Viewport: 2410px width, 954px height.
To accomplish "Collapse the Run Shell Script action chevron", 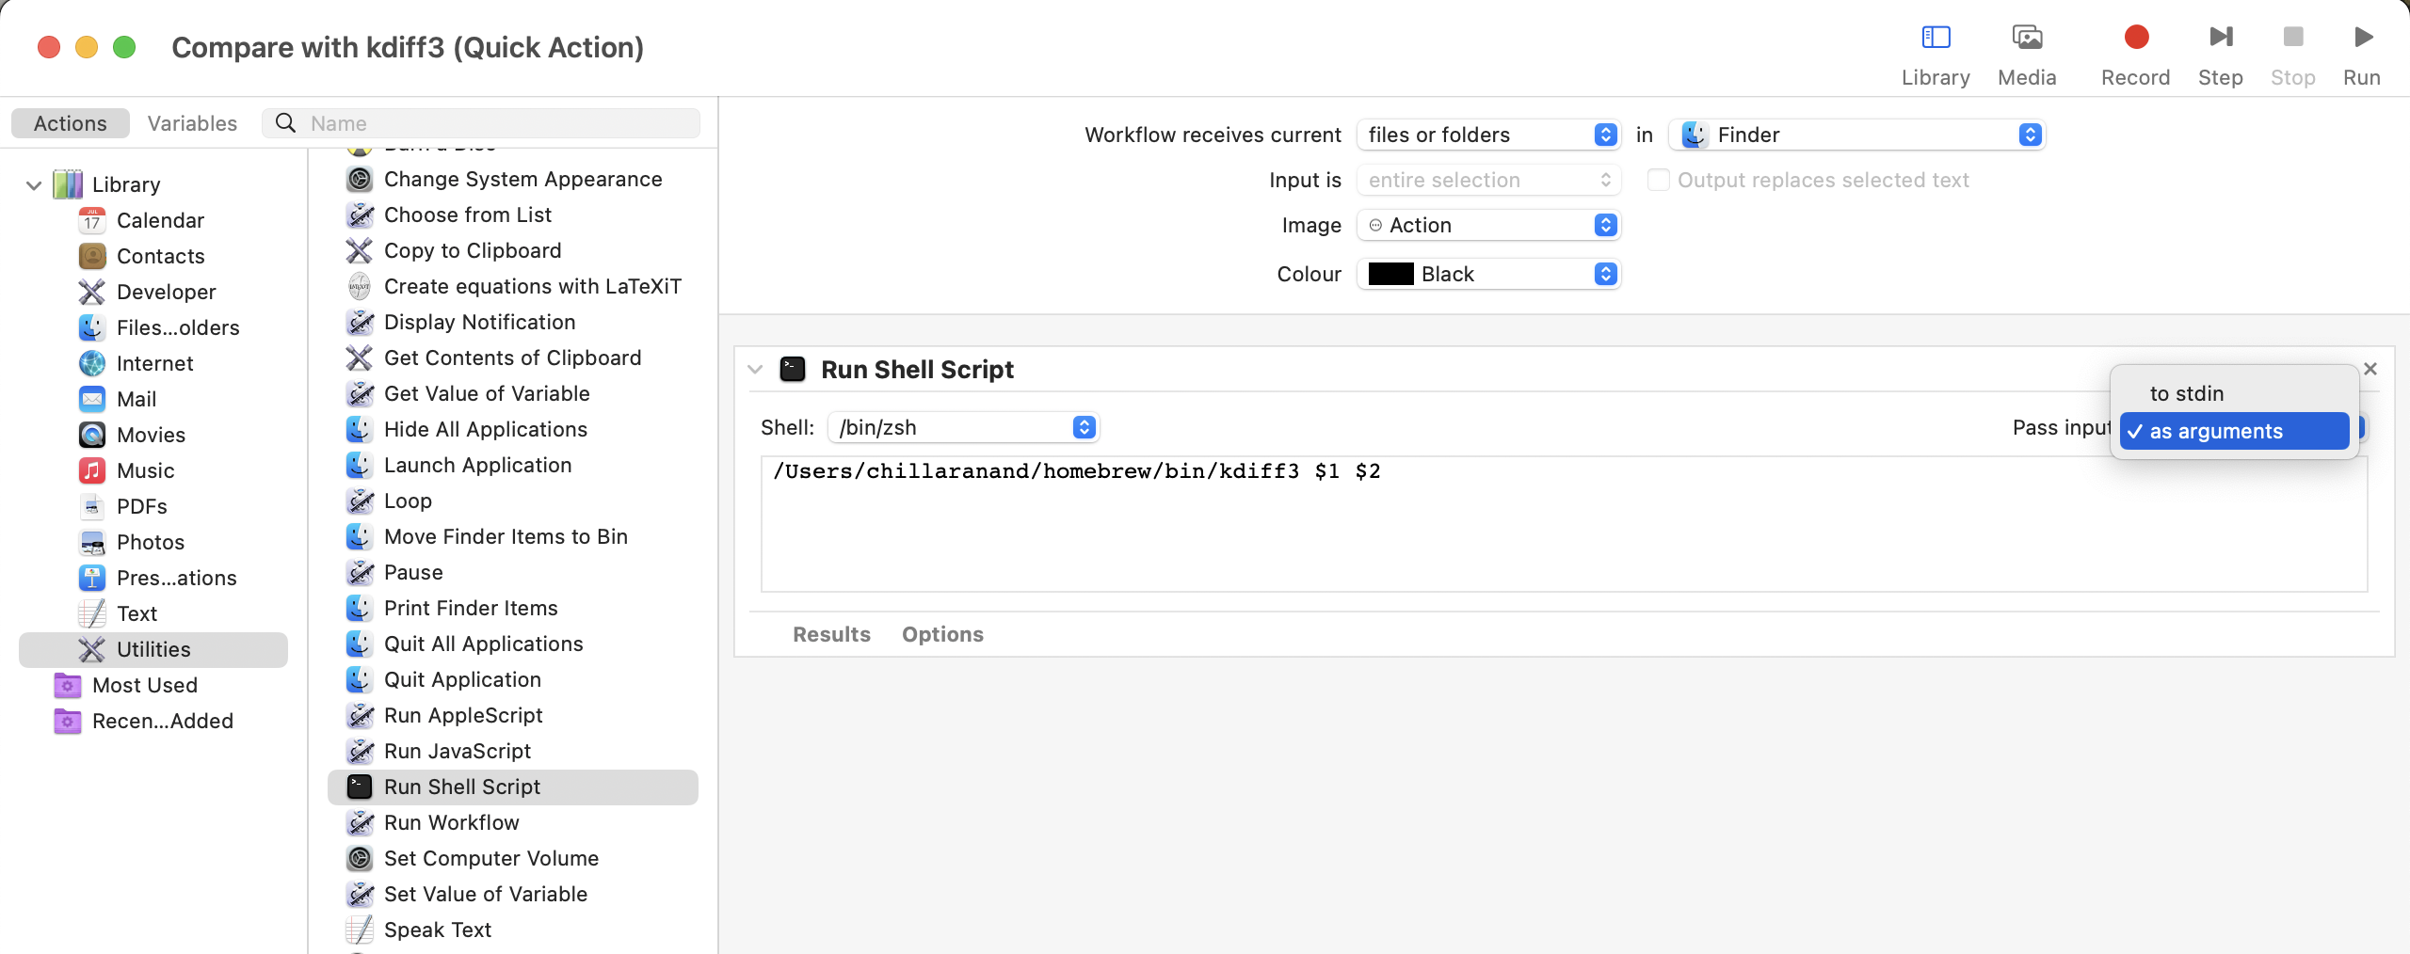I will click(755, 370).
